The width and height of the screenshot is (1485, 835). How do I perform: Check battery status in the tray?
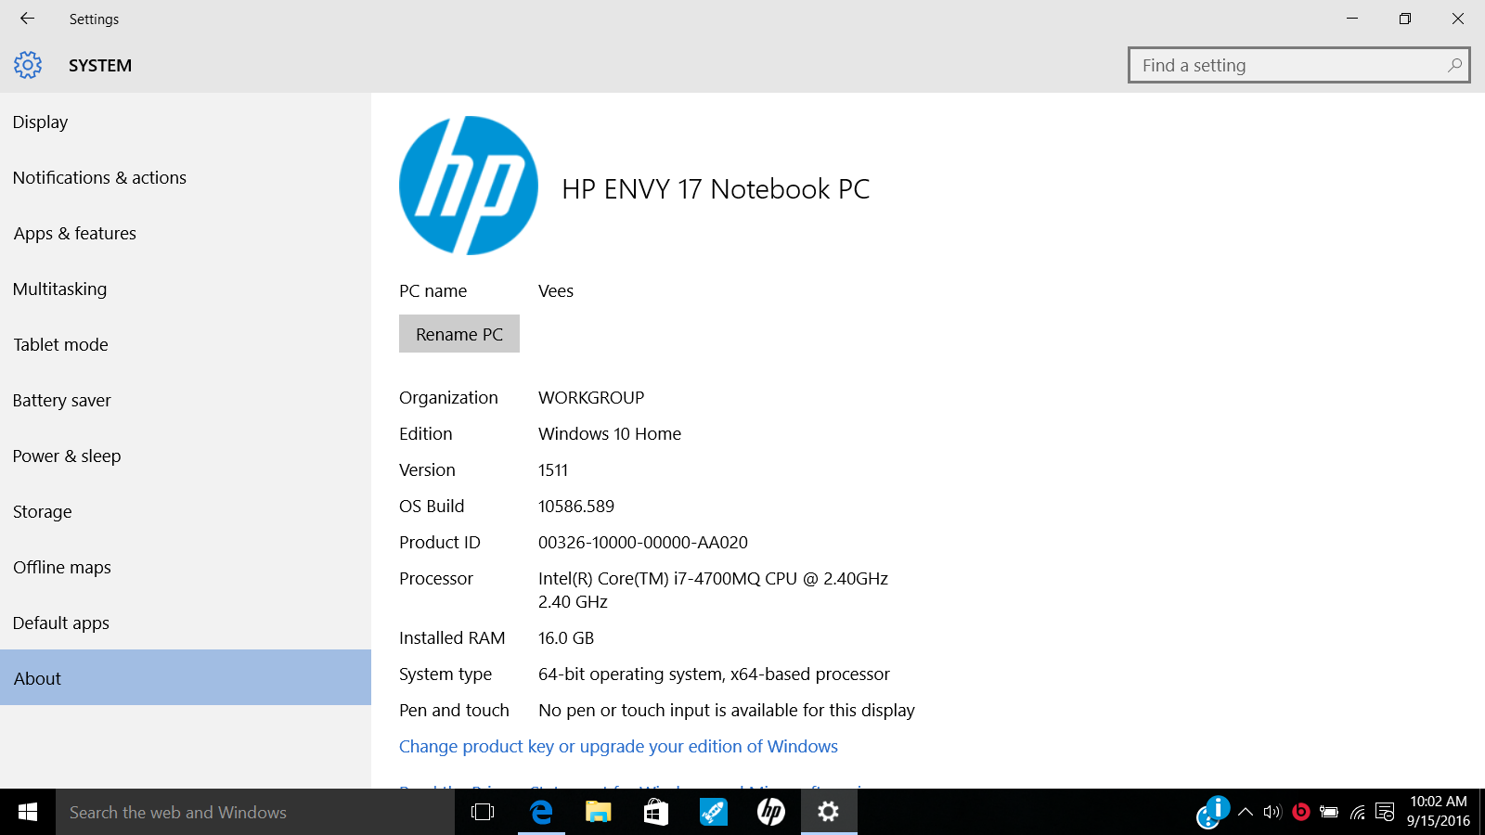(1329, 812)
